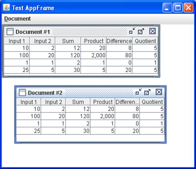The width and height of the screenshot is (196, 169).
Task: Open the Document menu
Action: (x=17, y=19)
